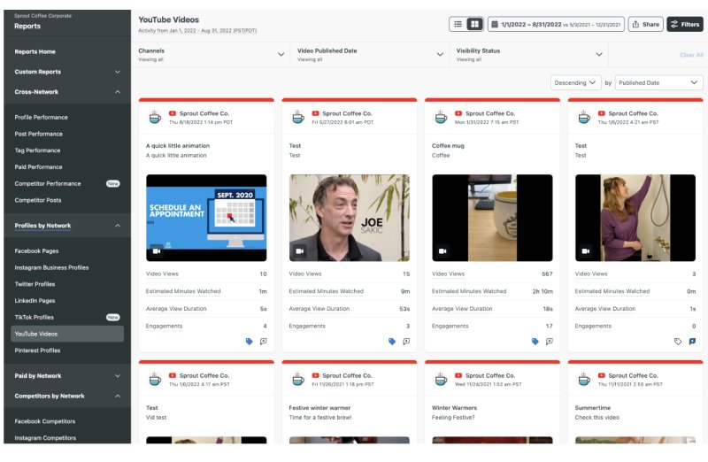The width and height of the screenshot is (708, 462).
Task: Click tag icon on Coffee mug card
Action: pos(535,342)
